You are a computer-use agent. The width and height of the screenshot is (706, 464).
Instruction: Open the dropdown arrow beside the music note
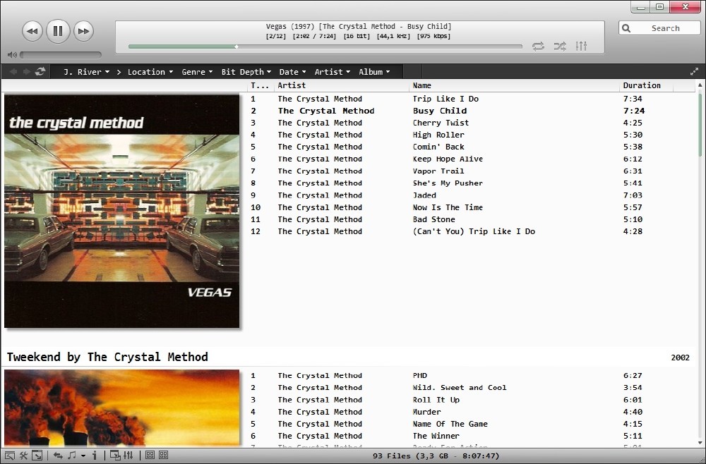tap(83, 456)
